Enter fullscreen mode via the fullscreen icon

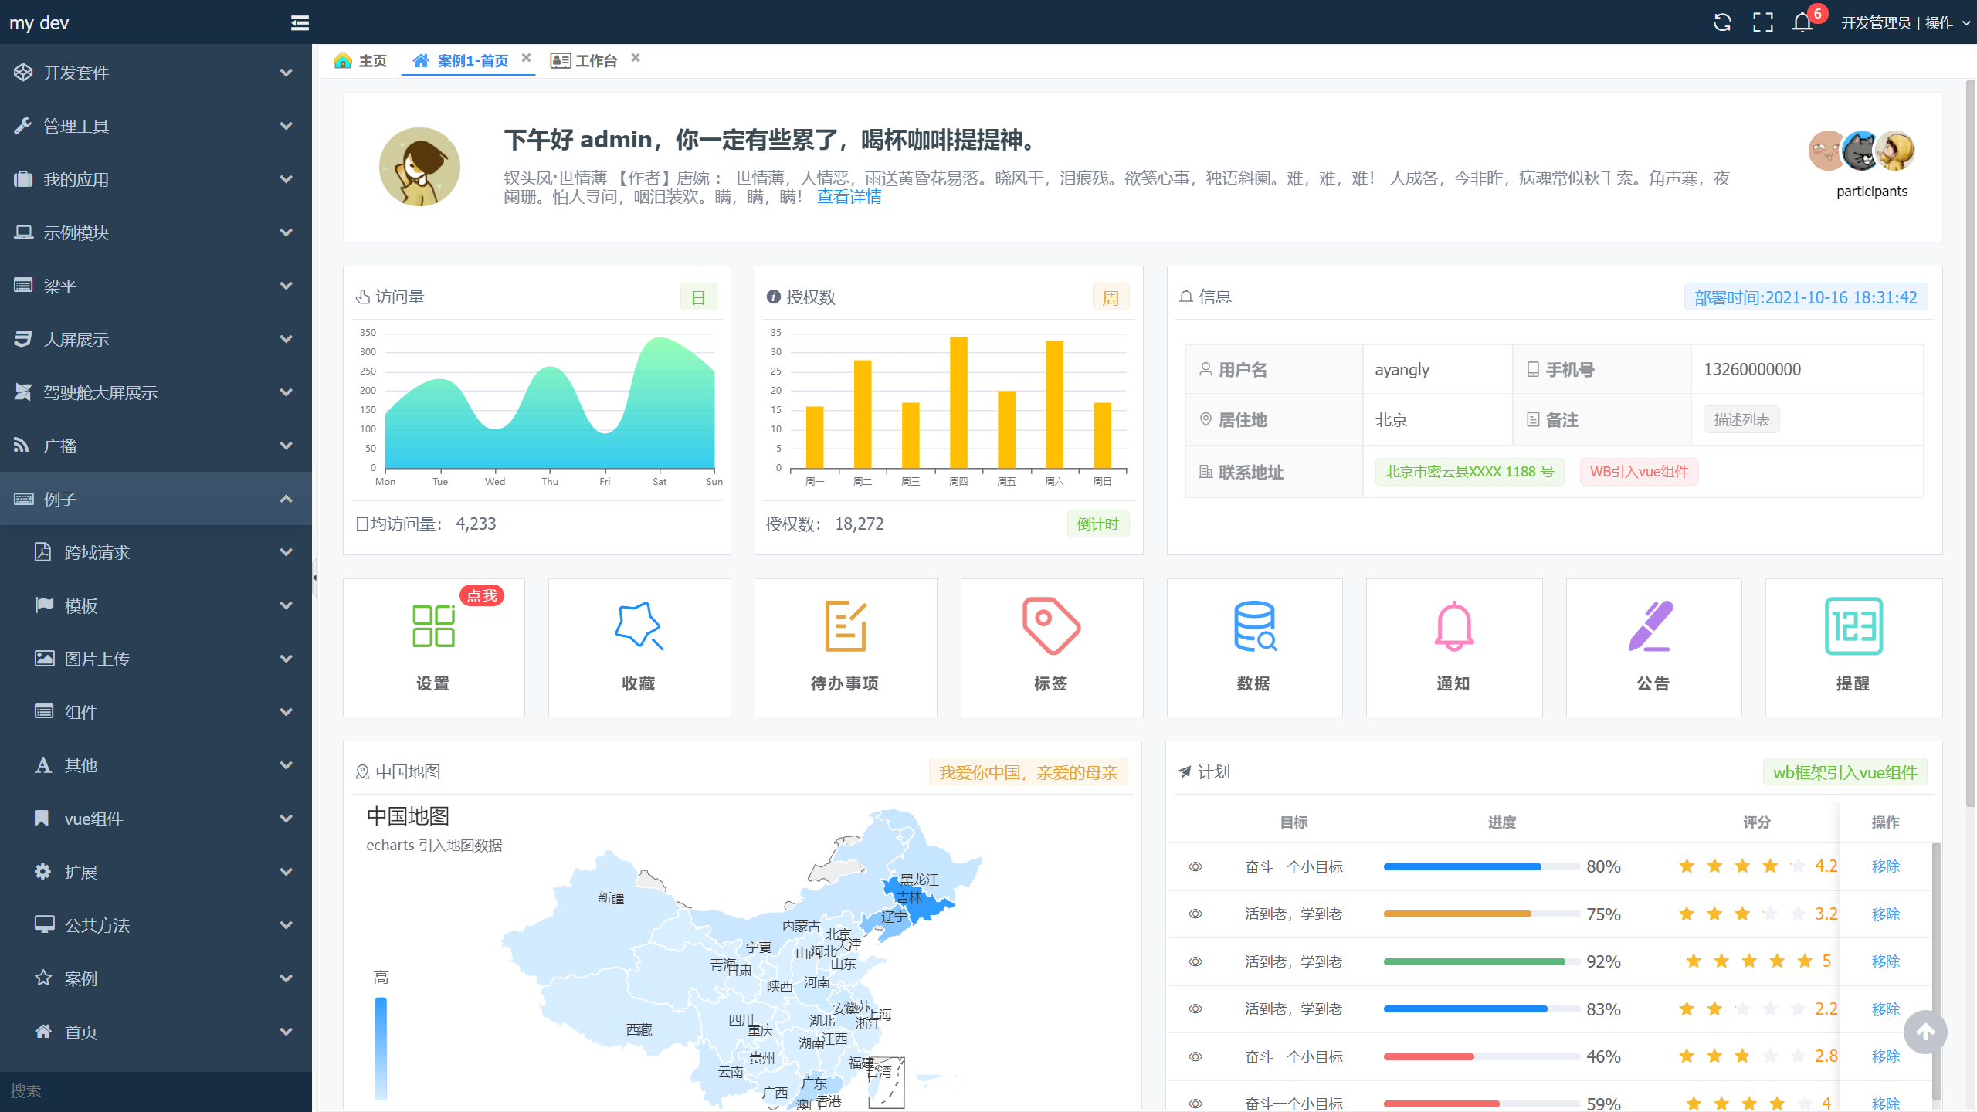point(1762,22)
